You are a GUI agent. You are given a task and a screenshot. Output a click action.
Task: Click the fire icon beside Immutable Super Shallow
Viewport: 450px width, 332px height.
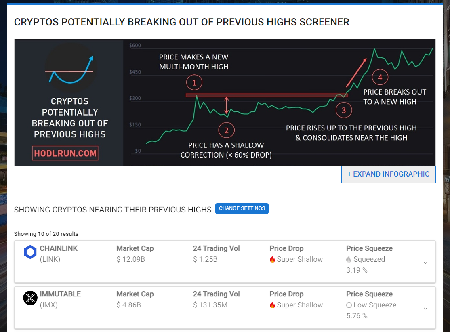(x=272, y=305)
